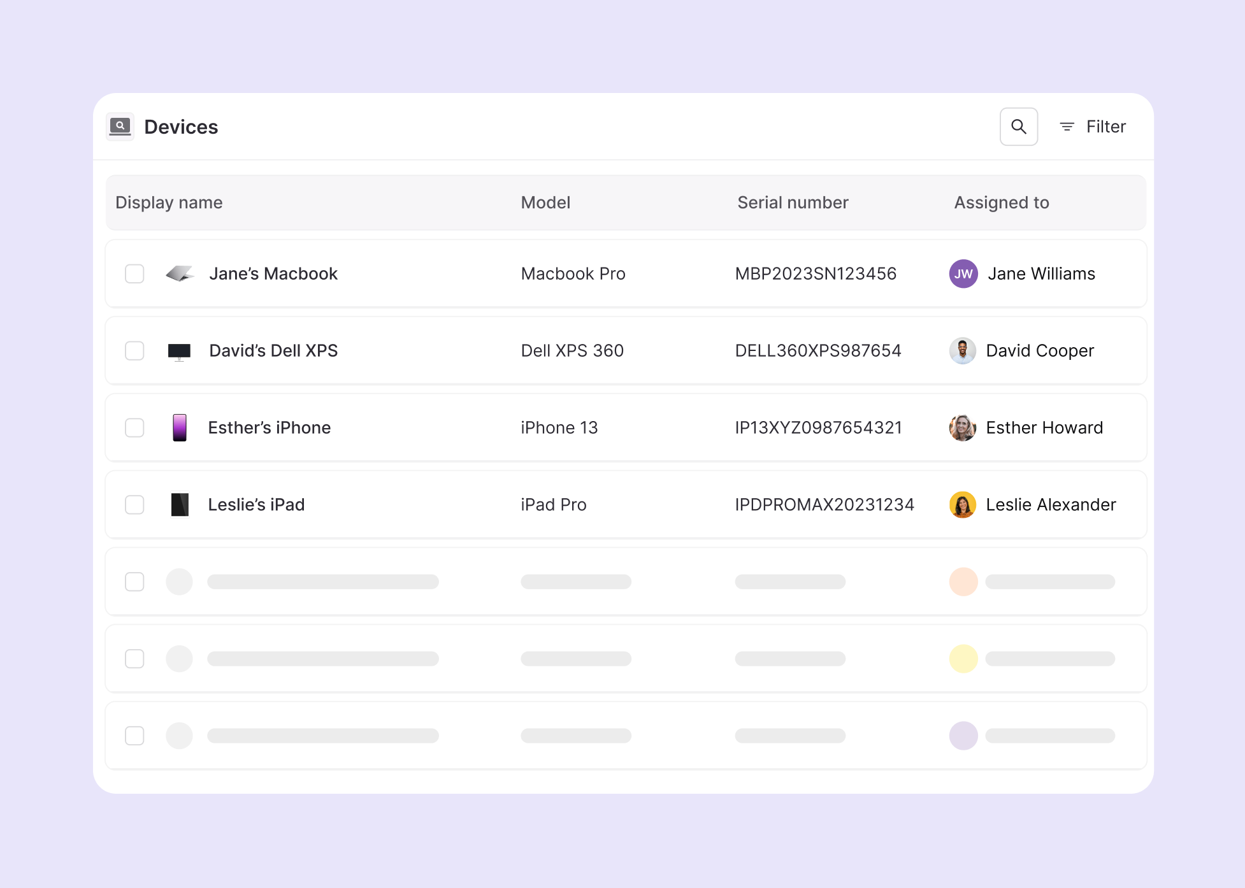1245x888 pixels.
Task: Open the search tool
Action: pyautogui.click(x=1018, y=126)
